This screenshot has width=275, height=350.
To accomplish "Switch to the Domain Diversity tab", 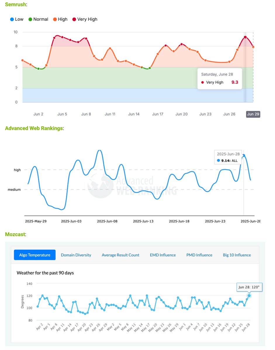I will click(76, 255).
